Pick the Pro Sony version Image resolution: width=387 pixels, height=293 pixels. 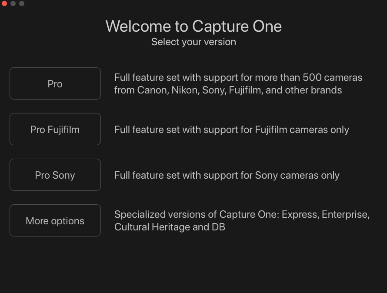pos(55,175)
